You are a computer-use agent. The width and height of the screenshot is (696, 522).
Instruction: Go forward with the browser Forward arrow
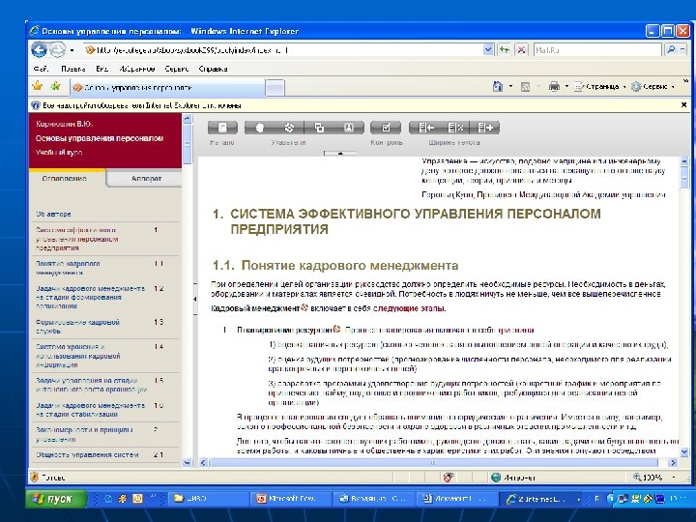pos(57,49)
